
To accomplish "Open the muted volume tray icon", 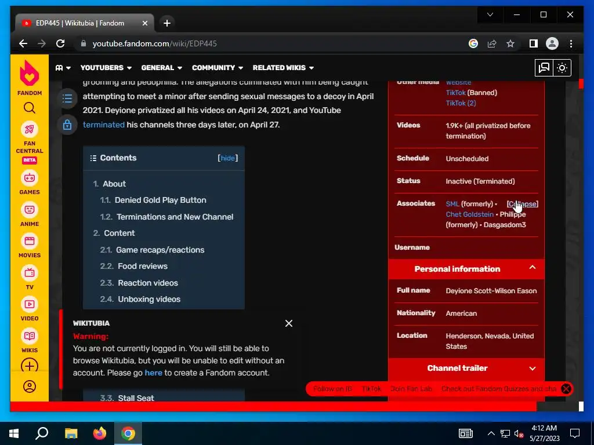I will point(519,433).
